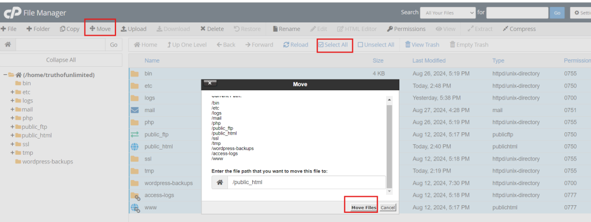
Task: Click the Extract toolbar button
Action: point(480,29)
